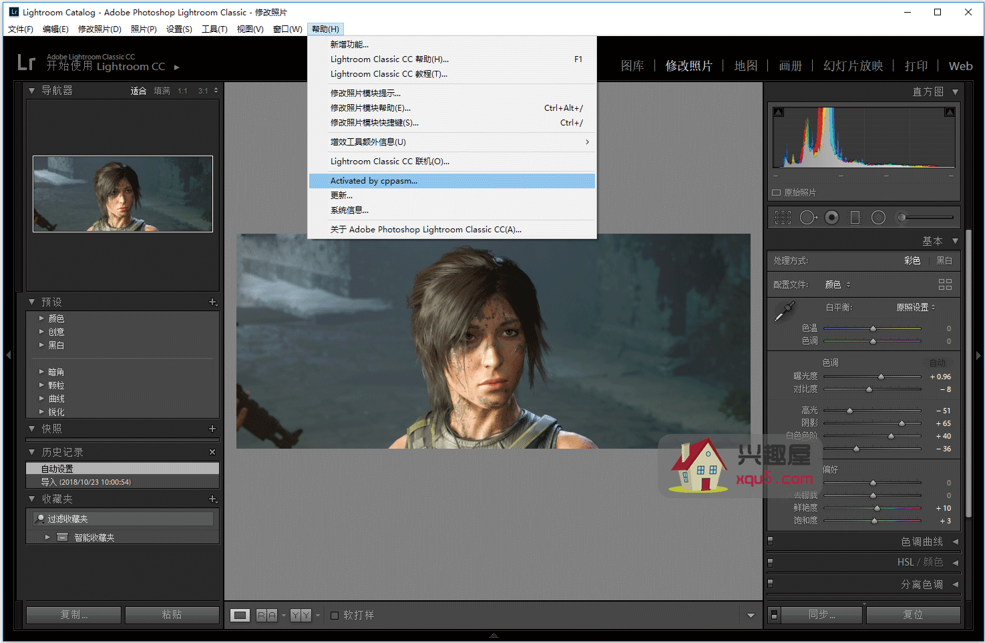Enable the Soft Proofing checkbox
The width and height of the screenshot is (985, 643).
coord(335,616)
